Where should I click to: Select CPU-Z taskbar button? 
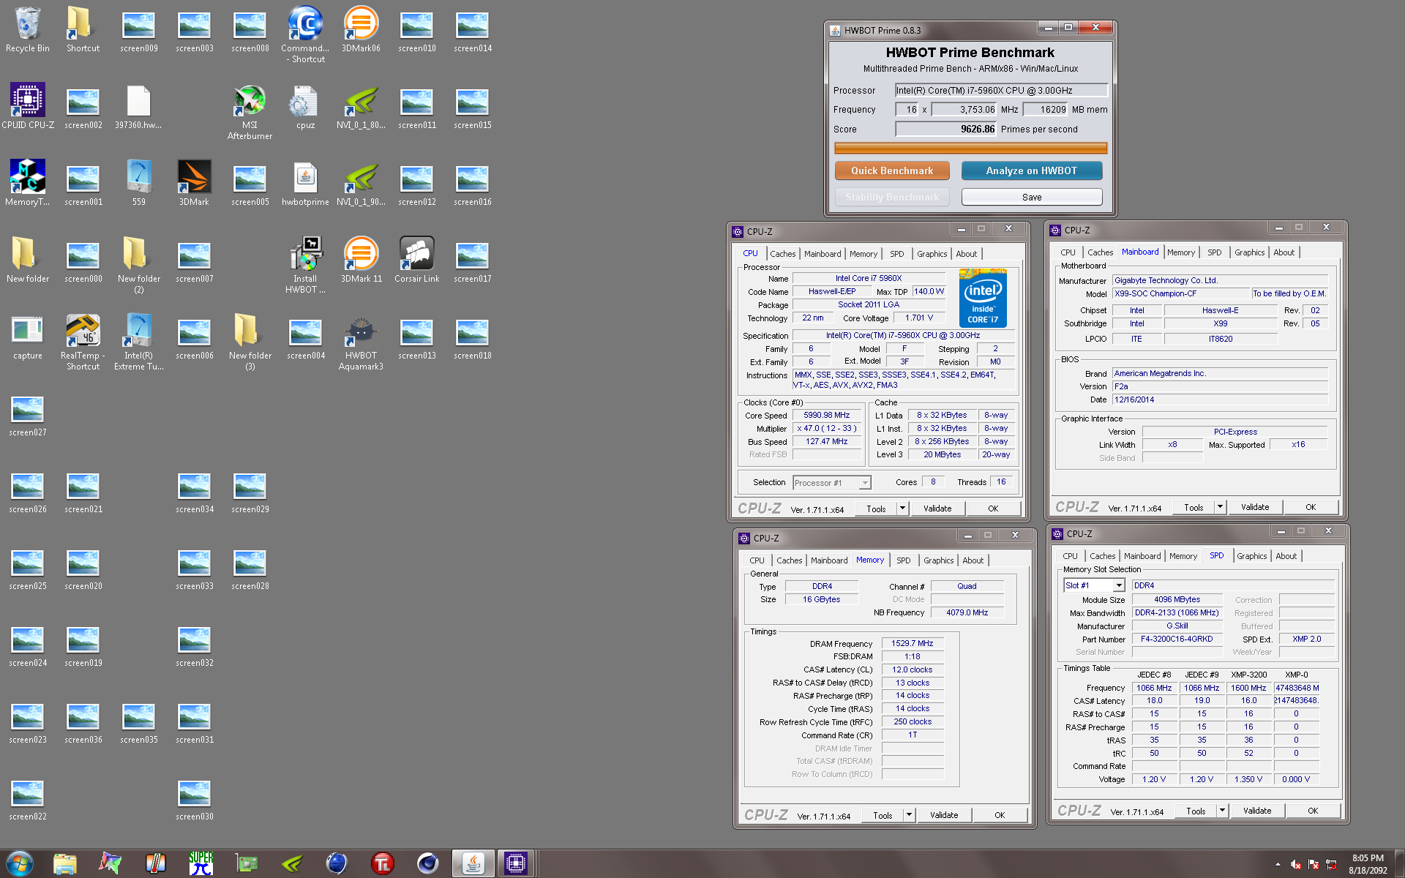click(515, 863)
